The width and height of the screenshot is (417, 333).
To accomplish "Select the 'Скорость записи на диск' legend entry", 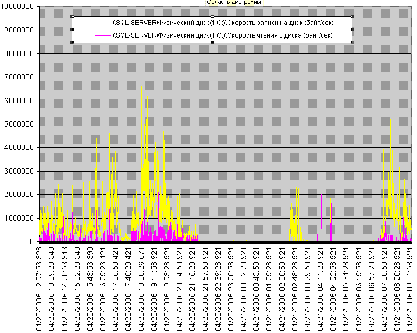I will click(222, 23).
